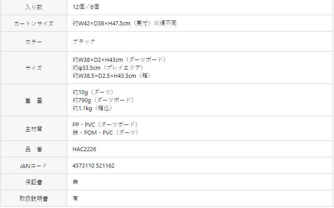This screenshot has width=334, height=208.
Task: Click the PP・PVC dartboard material line
Action: [x=105, y=124]
